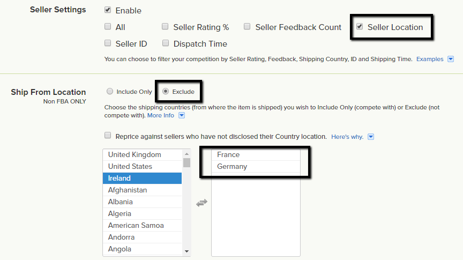Expand the Here's why dropdown arrow

[x=371, y=137]
